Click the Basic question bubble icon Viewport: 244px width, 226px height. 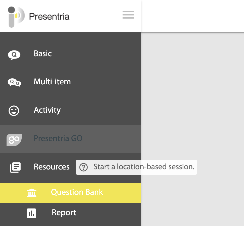click(x=14, y=55)
